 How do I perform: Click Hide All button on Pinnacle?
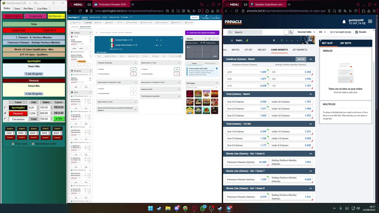click(301, 59)
